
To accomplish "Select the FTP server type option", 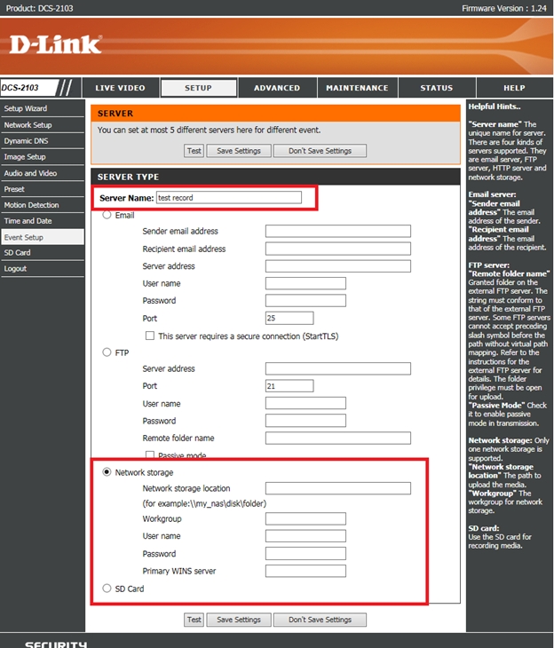I will click(108, 352).
